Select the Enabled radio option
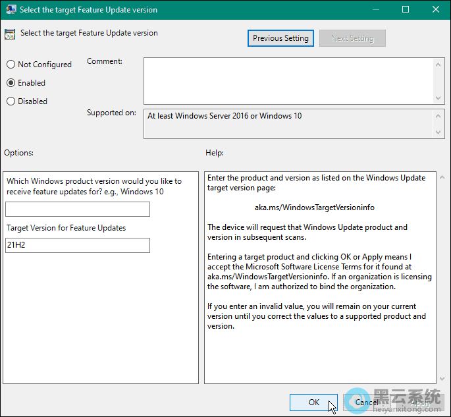The image size is (451, 417). pos(11,83)
